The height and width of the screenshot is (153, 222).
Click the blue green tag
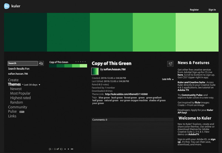pyautogui.click(x=104, y=97)
